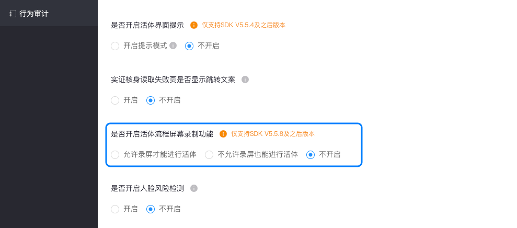Click info icon beside 是否开启人脸风险检测

194,188
